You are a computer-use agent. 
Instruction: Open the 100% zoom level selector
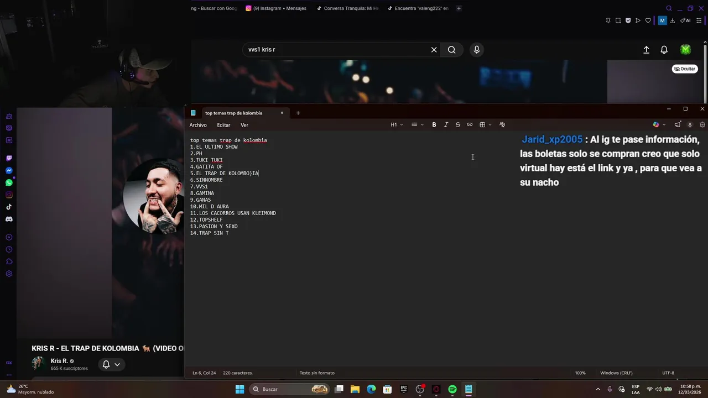click(x=580, y=373)
